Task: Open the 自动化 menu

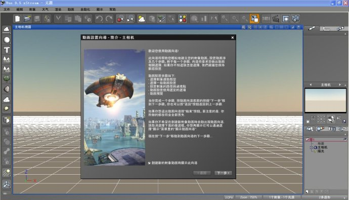Action: pos(85,9)
